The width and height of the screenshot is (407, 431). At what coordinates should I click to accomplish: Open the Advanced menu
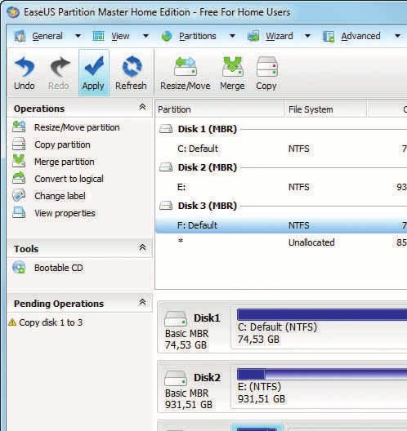point(360,36)
